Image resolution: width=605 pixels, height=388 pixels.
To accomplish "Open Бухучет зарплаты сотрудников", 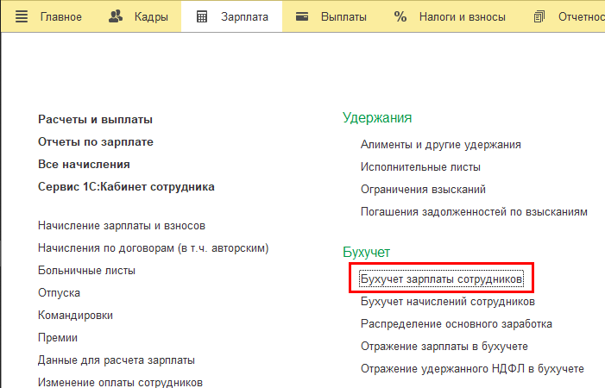I will (x=441, y=280).
